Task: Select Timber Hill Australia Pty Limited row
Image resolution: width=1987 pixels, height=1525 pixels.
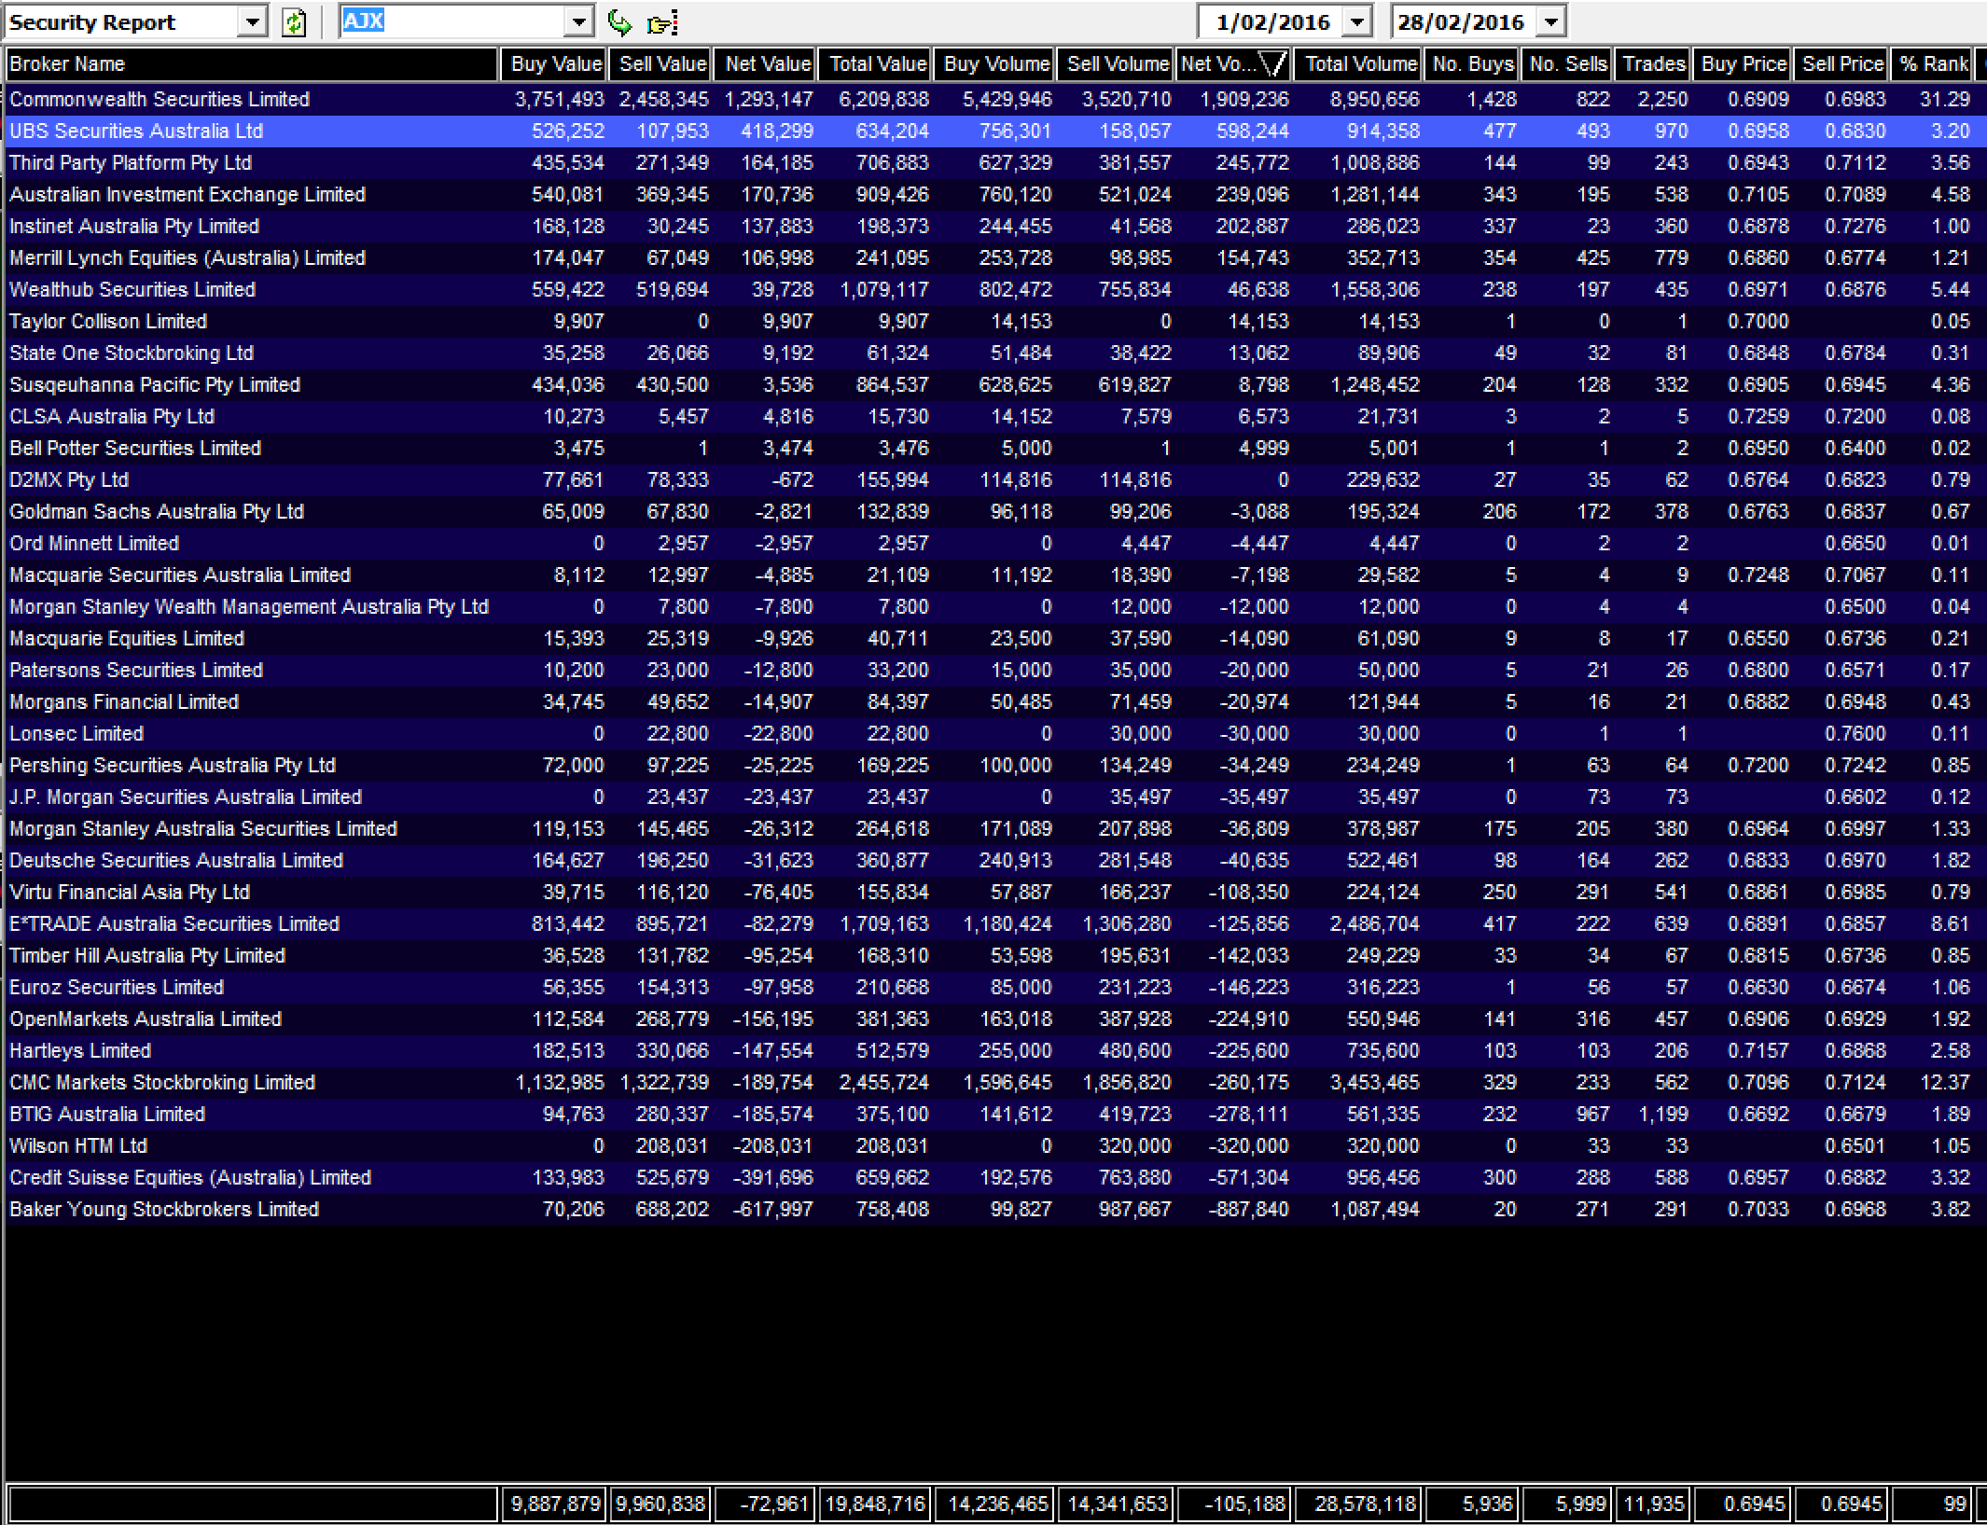Action: tap(995, 955)
